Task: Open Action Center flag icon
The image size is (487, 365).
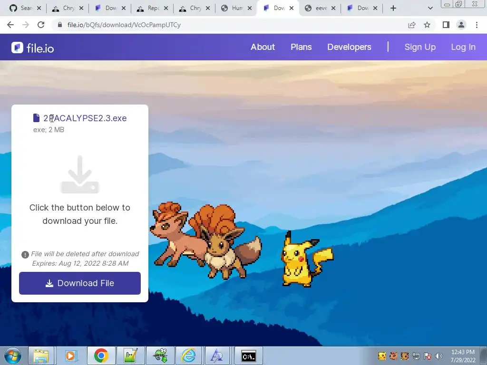Action: [428, 356]
